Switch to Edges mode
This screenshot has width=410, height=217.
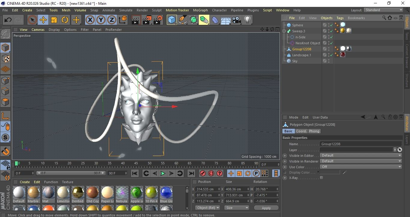[x=5, y=91]
